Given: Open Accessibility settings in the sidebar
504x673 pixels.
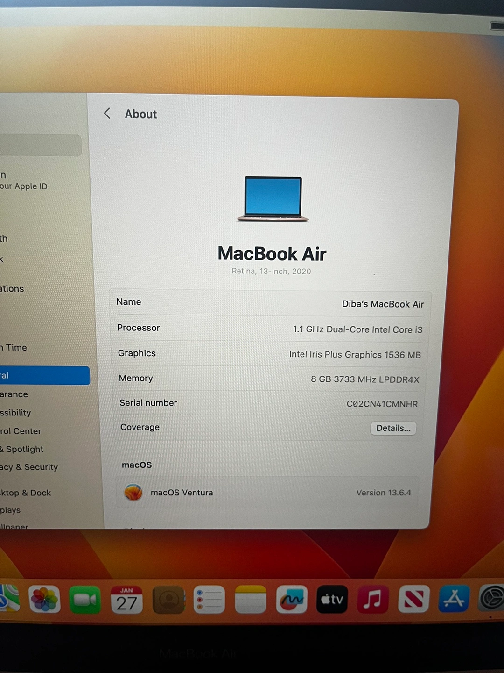Looking at the screenshot, I should coord(15,413).
